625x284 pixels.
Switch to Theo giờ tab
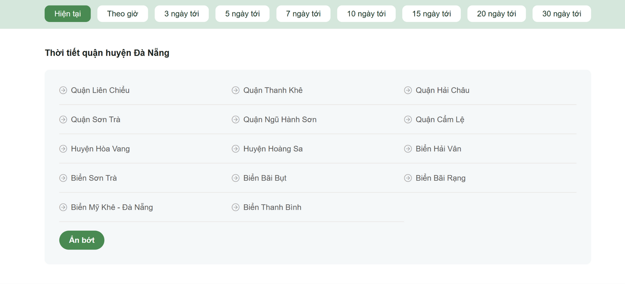click(122, 14)
